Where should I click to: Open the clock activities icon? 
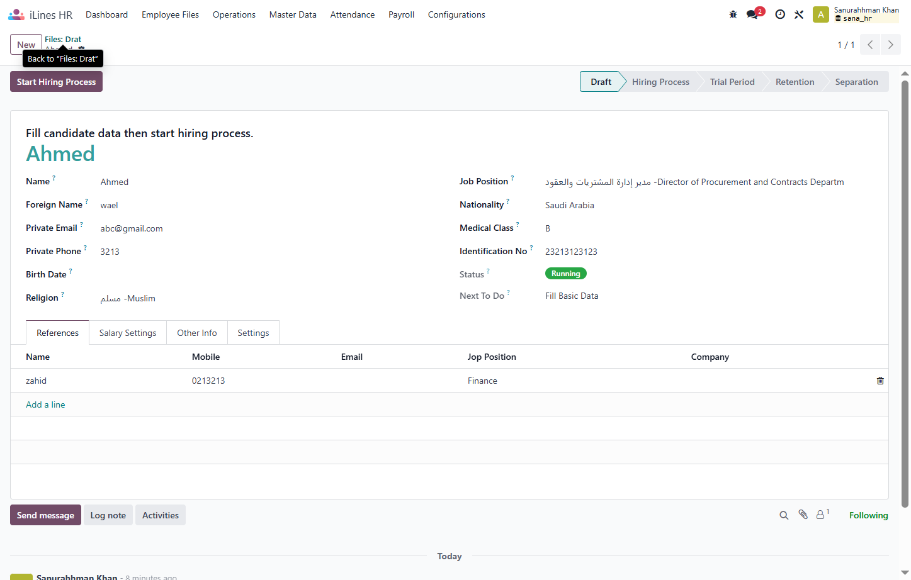pyautogui.click(x=780, y=14)
